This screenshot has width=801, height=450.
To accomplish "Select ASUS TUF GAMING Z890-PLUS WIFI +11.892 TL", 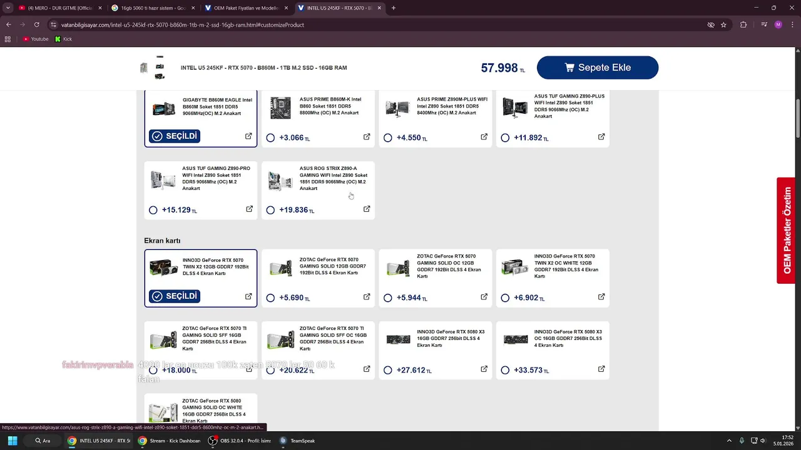I will click(505, 137).
